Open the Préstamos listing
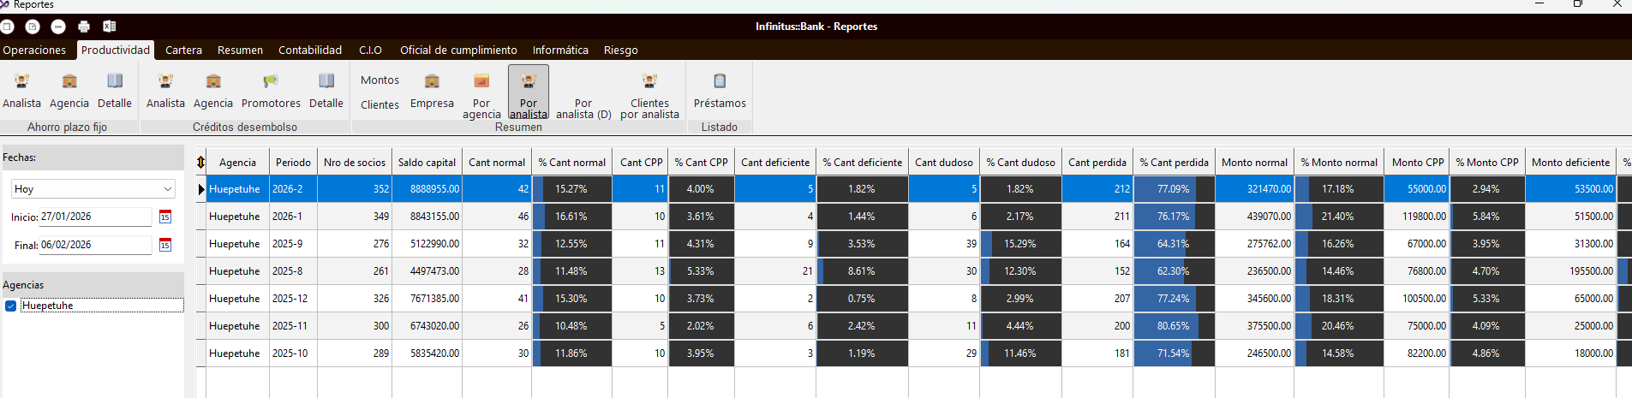Screen dimensions: 1632x398 720,91
